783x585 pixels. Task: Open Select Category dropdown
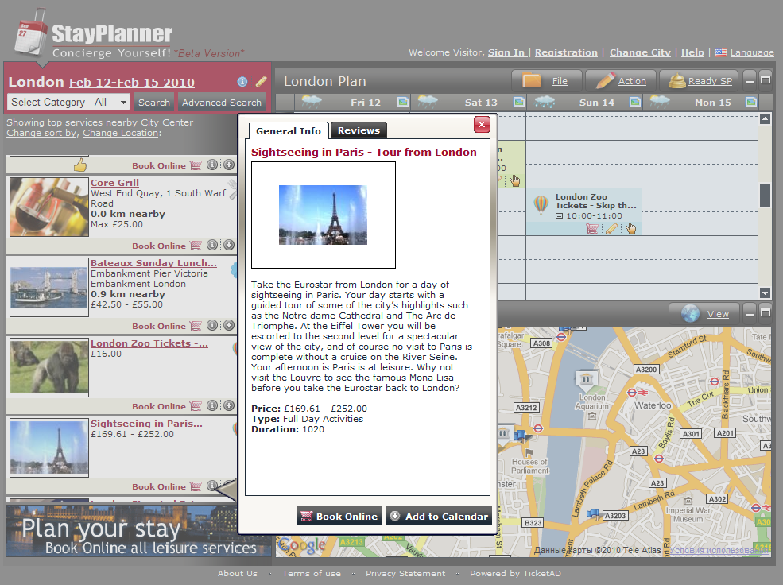(68, 102)
